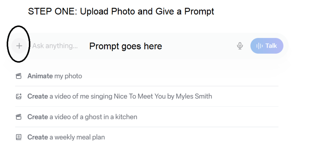Click the image sparkle icon beside the singing suggestion
This screenshot has height=149, width=321.
coord(19,96)
